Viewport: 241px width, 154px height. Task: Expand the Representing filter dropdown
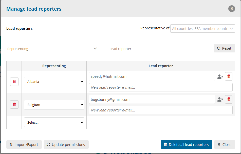tap(52, 49)
